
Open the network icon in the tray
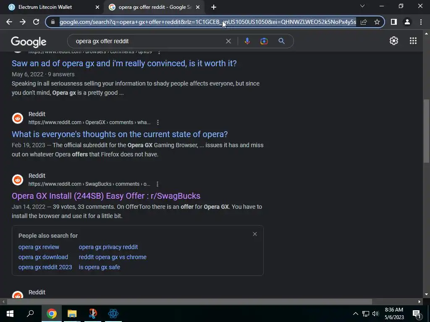pos(366,314)
